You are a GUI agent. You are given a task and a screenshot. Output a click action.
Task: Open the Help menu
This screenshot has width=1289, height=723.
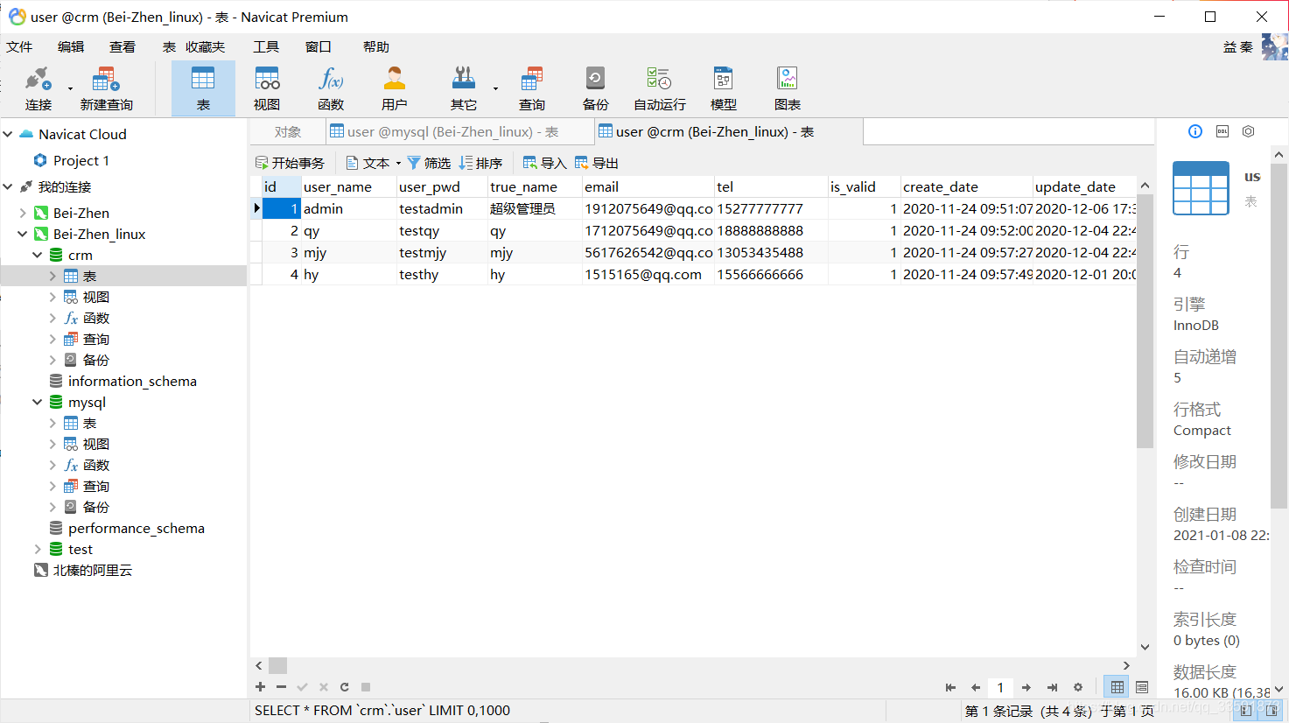click(x=376, y=46)
